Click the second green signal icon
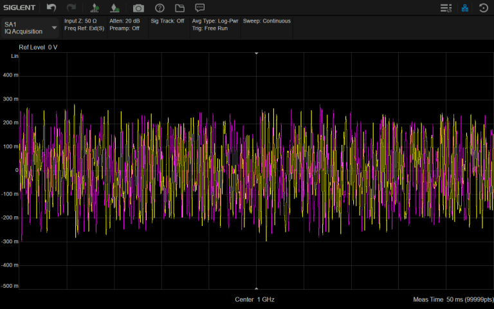Image resolution: width=494 pixels, height=309 pixels. [114, 8]
